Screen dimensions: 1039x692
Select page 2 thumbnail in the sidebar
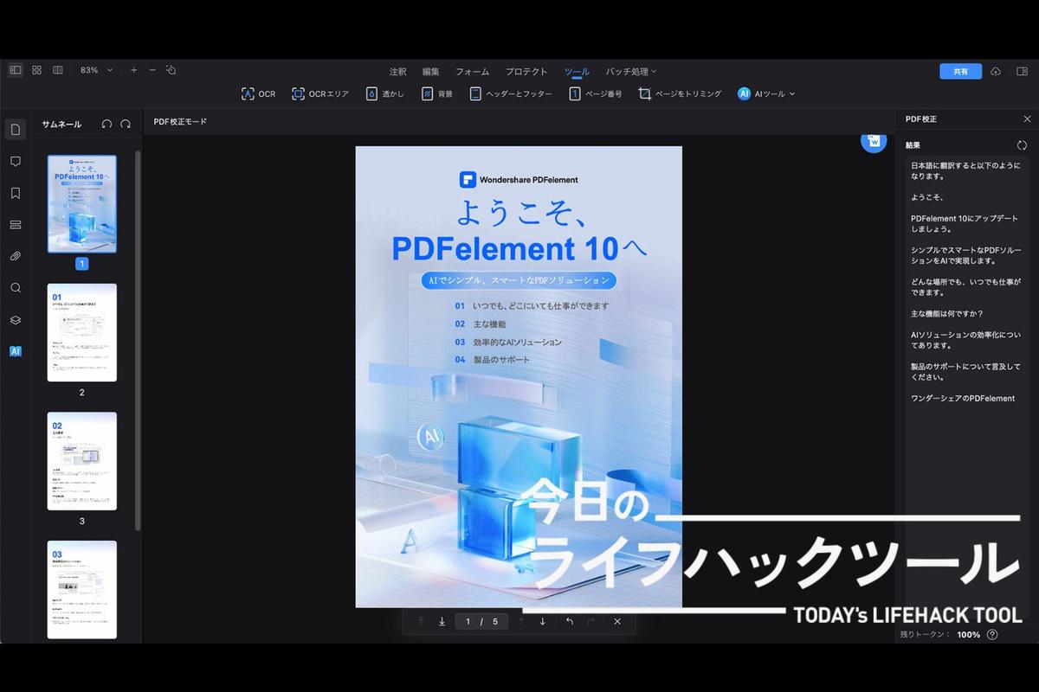pos(81,332)
